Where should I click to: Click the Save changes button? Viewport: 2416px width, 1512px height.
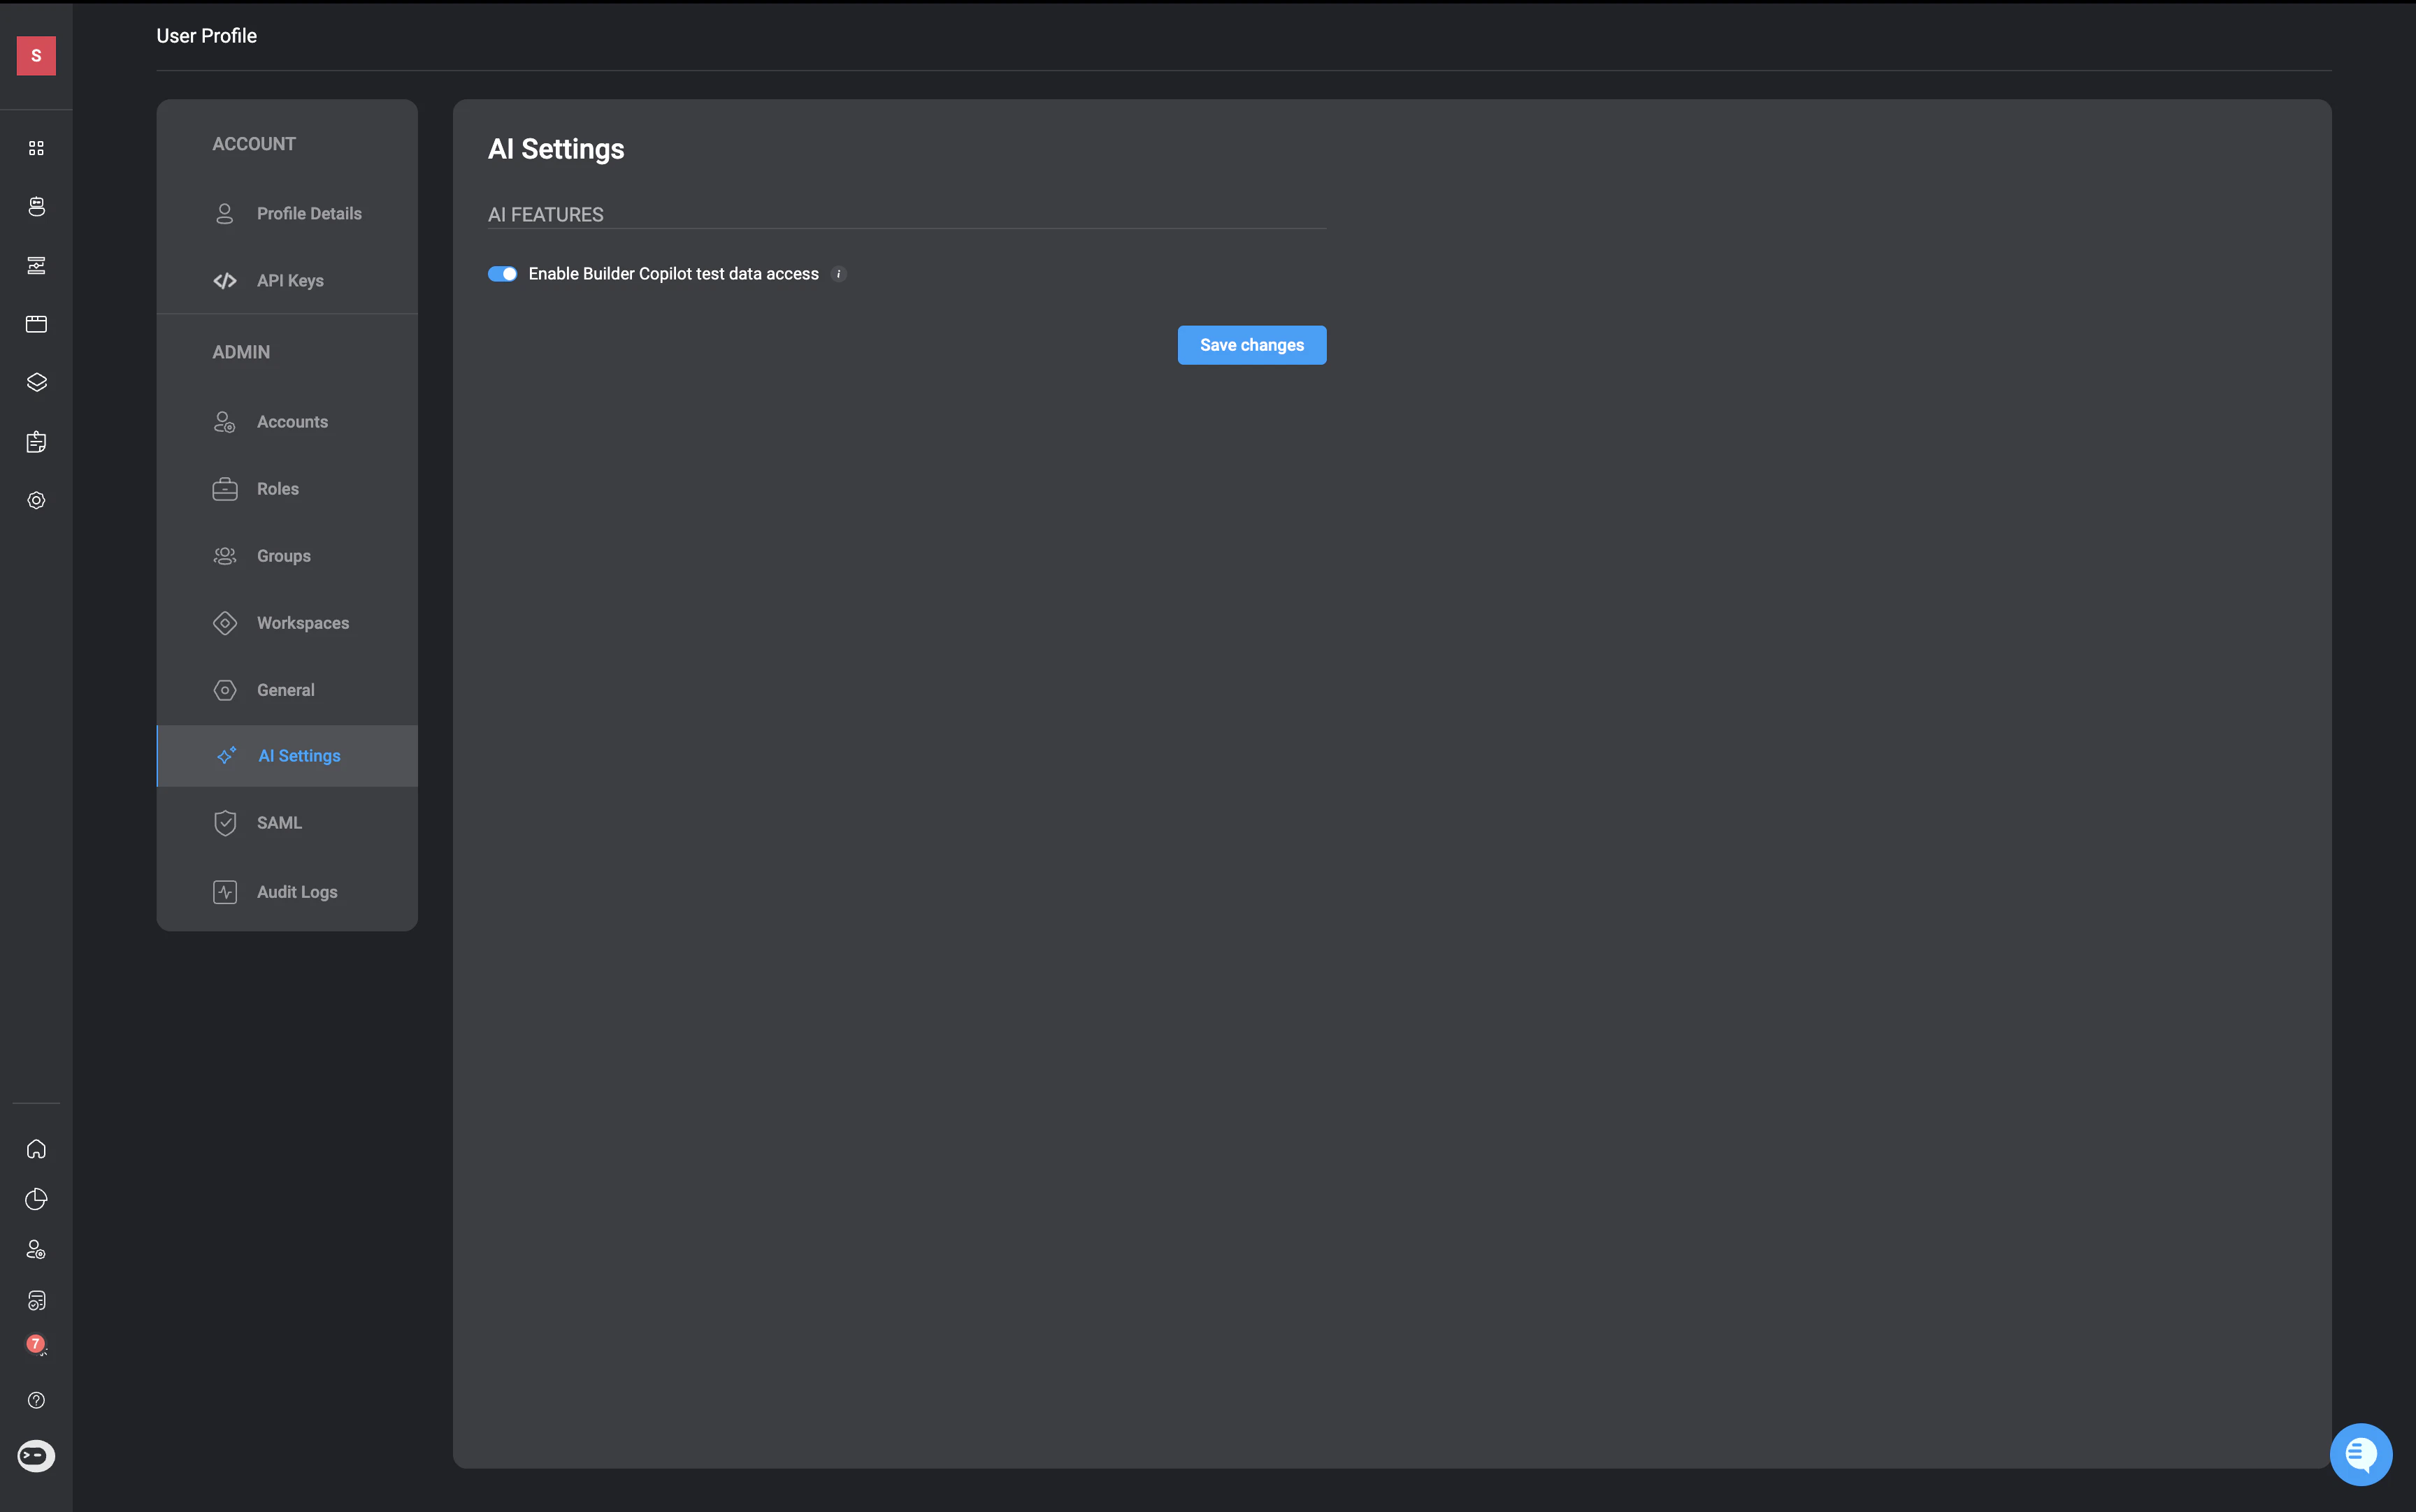tap(1251, 345)
